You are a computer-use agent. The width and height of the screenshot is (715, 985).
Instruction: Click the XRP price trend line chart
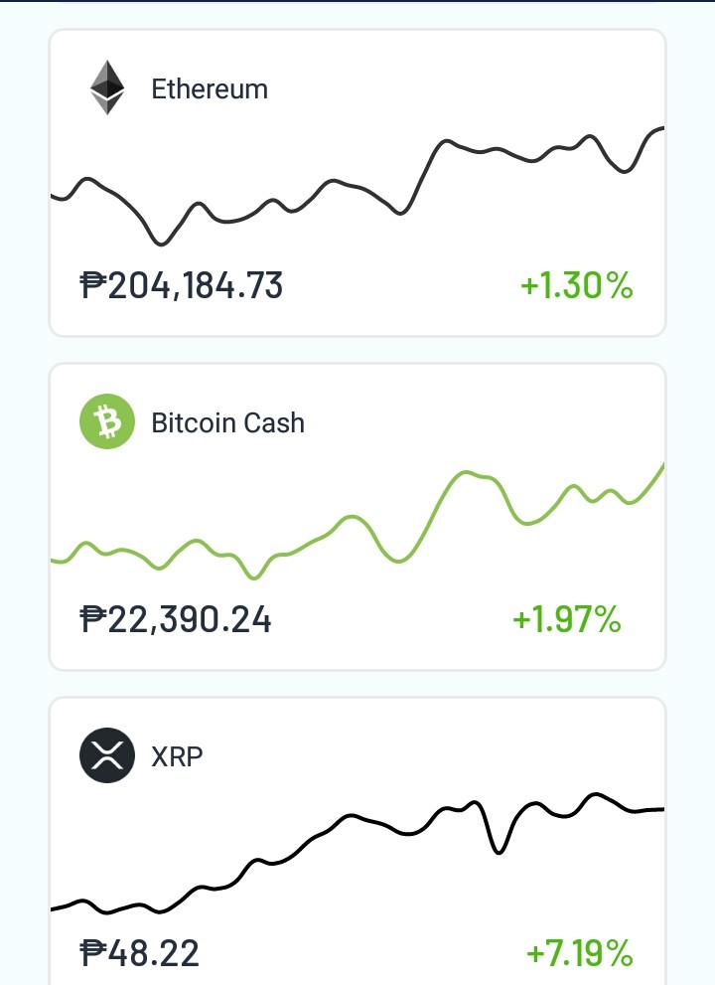357,853
